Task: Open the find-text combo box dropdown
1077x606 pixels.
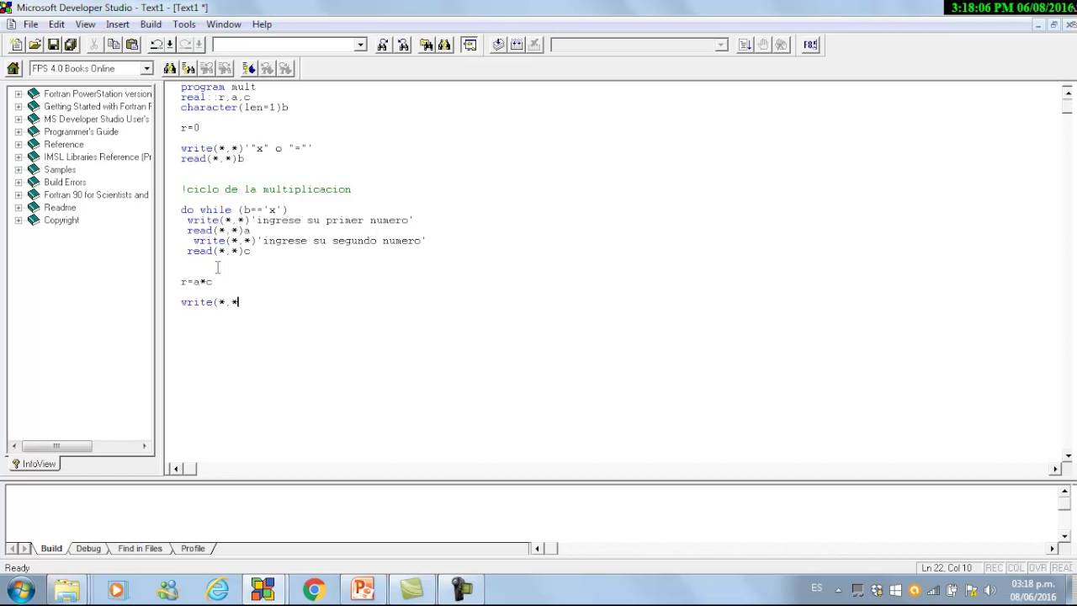Action: click(x=361, y=45)
